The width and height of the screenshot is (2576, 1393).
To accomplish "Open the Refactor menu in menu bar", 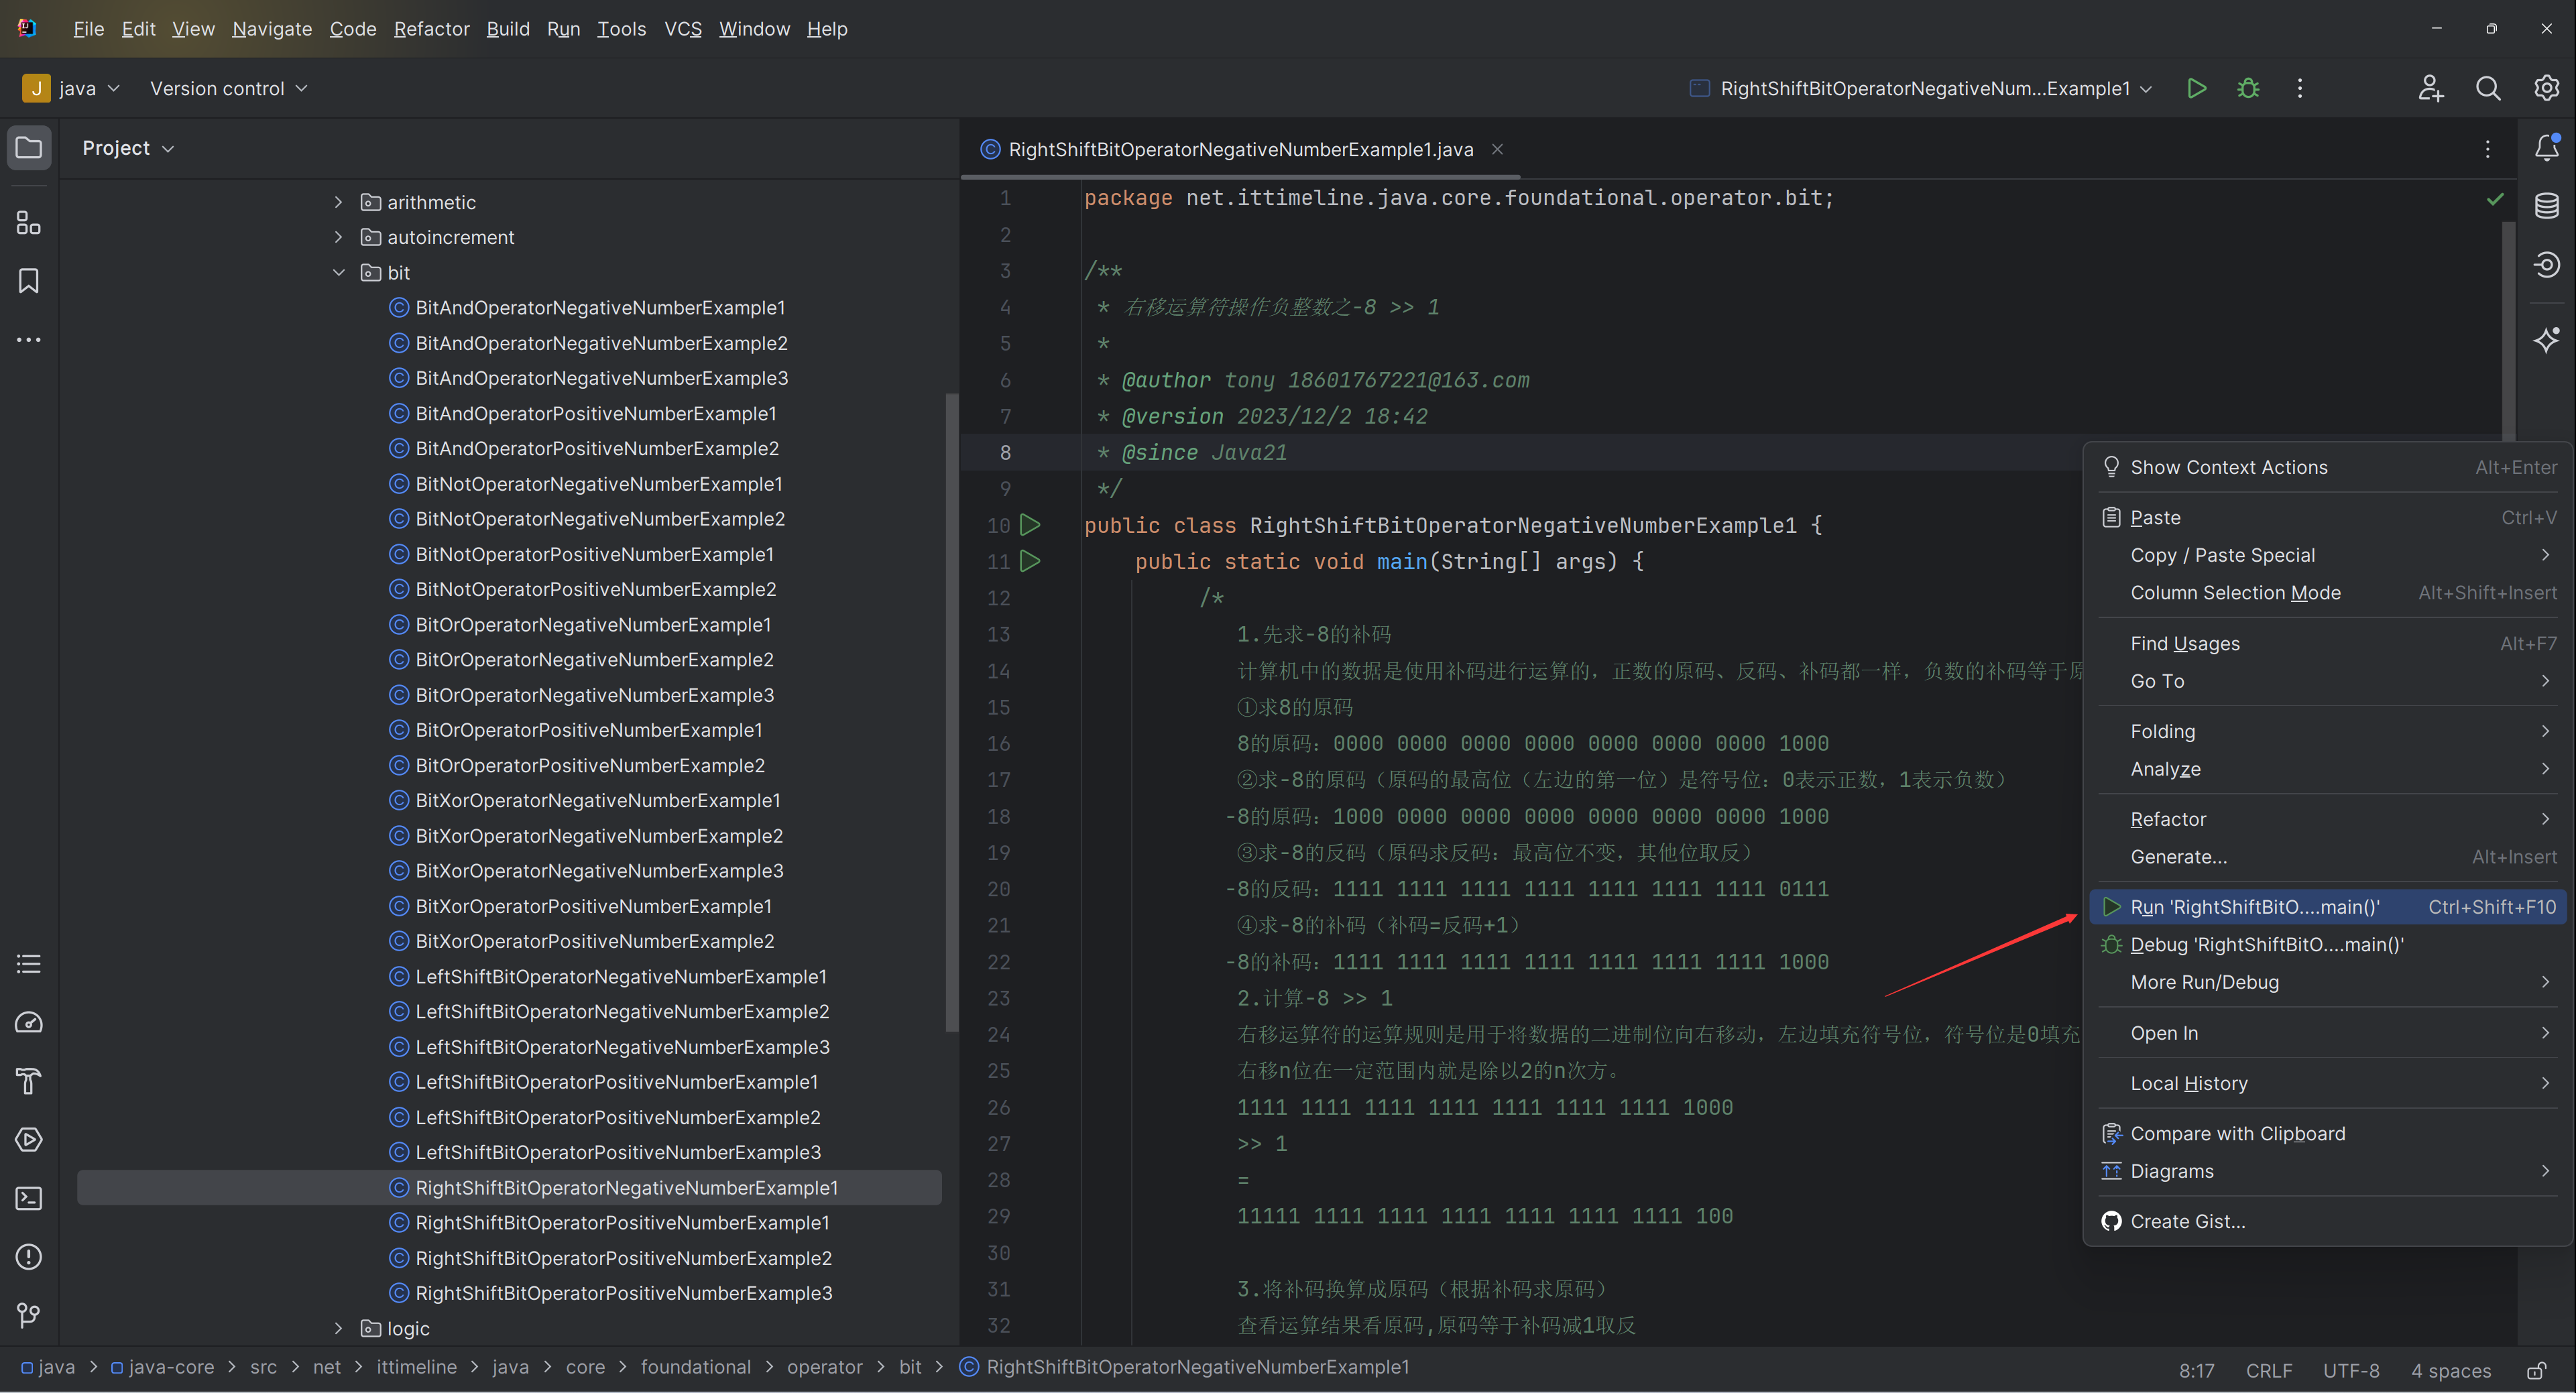I will pyautogui.click(x=431, y=29).
